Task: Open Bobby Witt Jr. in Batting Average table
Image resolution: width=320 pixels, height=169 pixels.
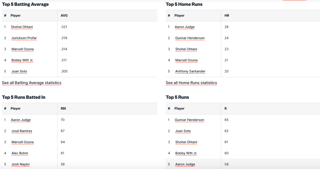Action: tap(22, 60)
